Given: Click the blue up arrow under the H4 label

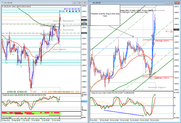Looking at the screenshot, I should coord(73,11).
